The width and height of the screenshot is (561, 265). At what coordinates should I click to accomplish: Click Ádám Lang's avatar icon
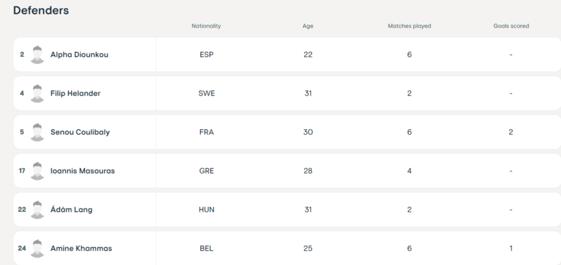tap(37, 210)
